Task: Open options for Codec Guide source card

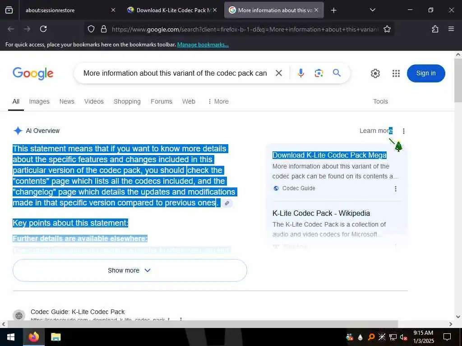Action: pyautogui.click(x=395, y=189)
